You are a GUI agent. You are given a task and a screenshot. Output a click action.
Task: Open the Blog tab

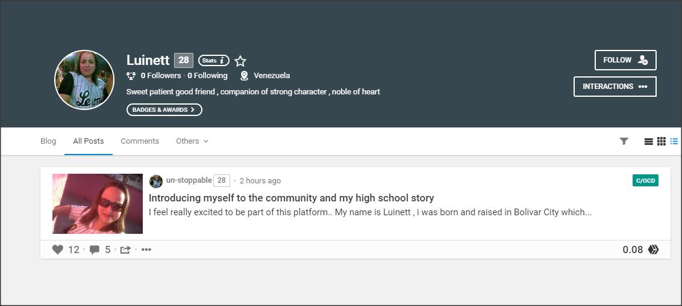tap(48, 141)
